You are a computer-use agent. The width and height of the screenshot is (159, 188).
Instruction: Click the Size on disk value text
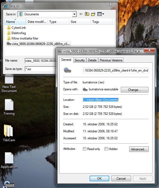pyautogui.click(x=102, y=114)
